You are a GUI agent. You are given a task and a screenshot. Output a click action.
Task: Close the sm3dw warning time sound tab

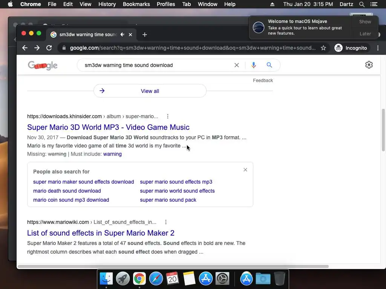(x=130, y=35)
